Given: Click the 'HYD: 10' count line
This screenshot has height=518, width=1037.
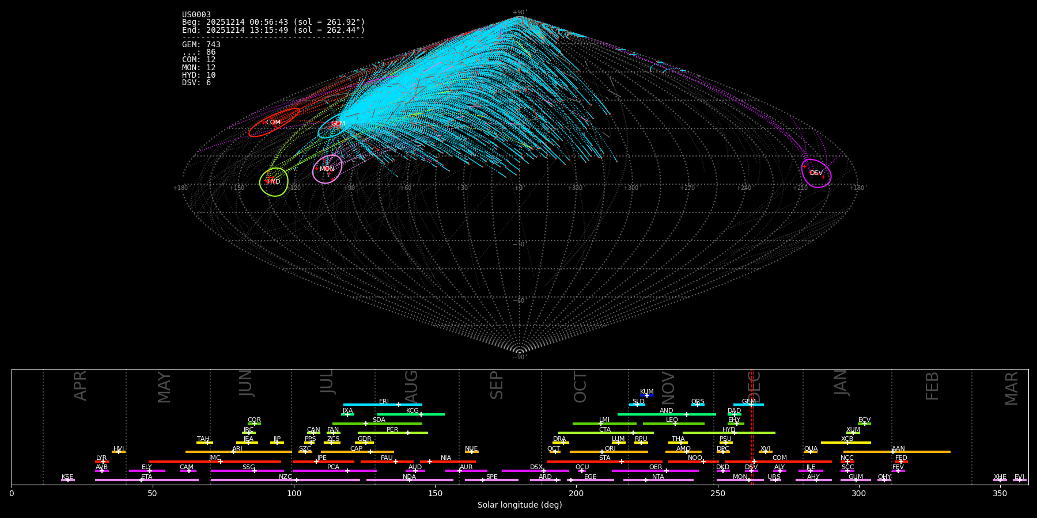Looking at the screenshot, I should pos(199,75).
